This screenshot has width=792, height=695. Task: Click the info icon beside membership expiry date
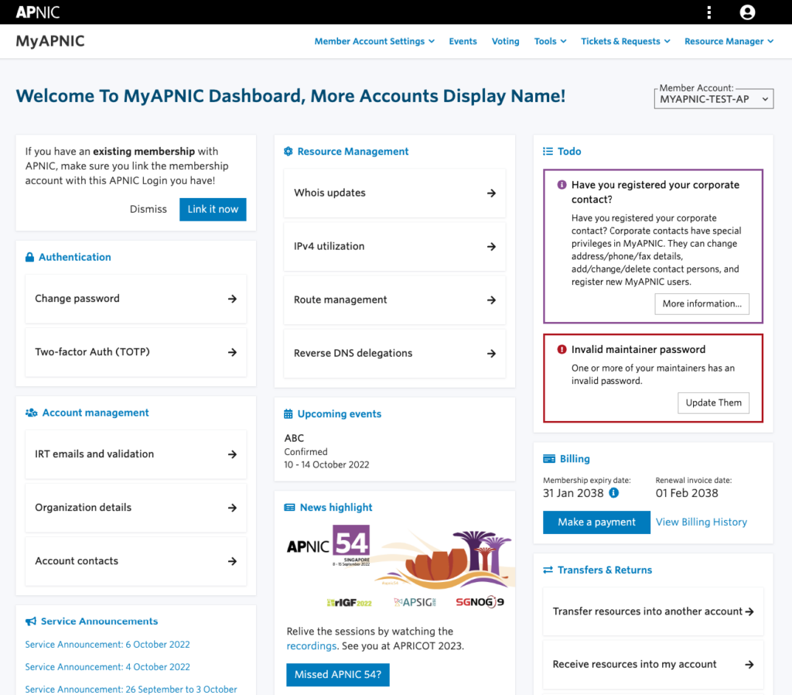pyautogui.click(x=613, y=493)
